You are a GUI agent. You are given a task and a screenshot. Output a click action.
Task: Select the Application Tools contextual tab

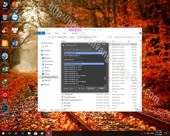(75, 30)
